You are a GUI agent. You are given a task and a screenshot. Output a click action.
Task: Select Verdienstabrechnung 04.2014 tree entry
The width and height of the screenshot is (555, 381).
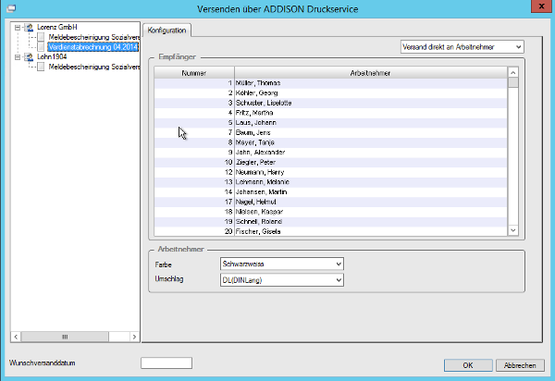[x=93, y=46]
